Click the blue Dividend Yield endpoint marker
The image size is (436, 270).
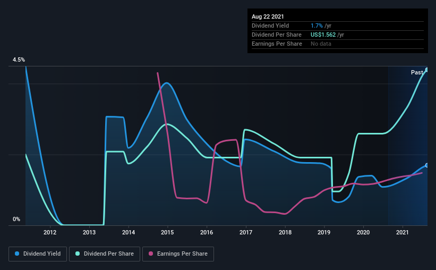(x=427, y=165)
